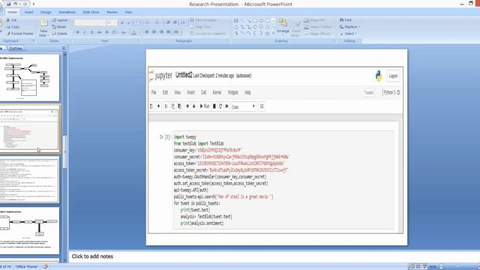This screenshot has height=270, width=480.
Task: Toggle bold formatting
Action: 78,32
